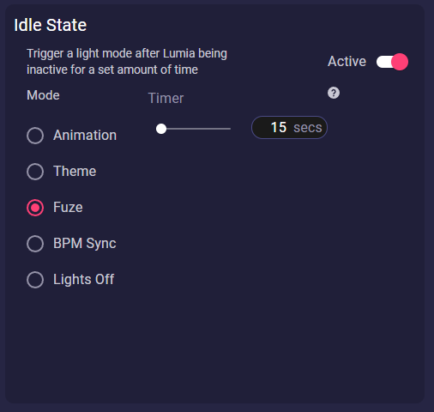Click the Timer section label
This screenshot has width=434, height=412.
(166, 98)
